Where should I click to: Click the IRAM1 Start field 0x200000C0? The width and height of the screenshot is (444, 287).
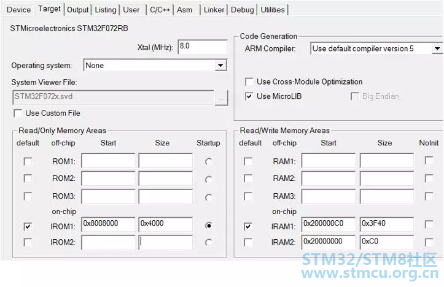click(329, 224)
